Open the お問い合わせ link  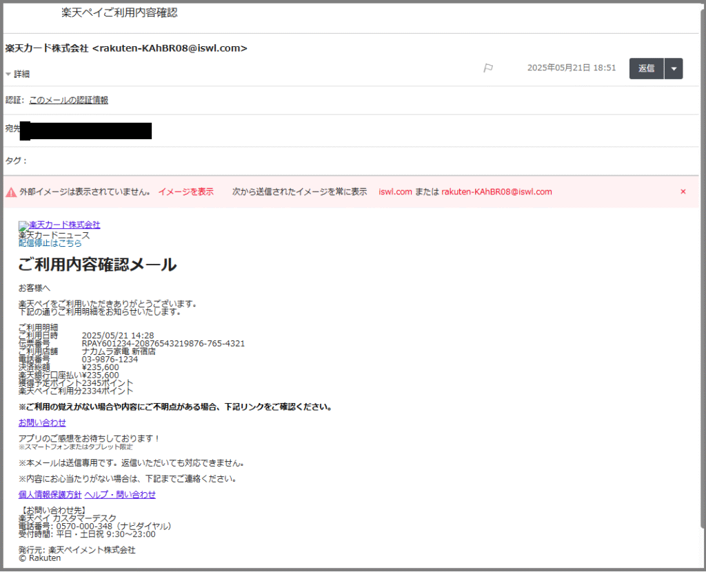(42, 422)
